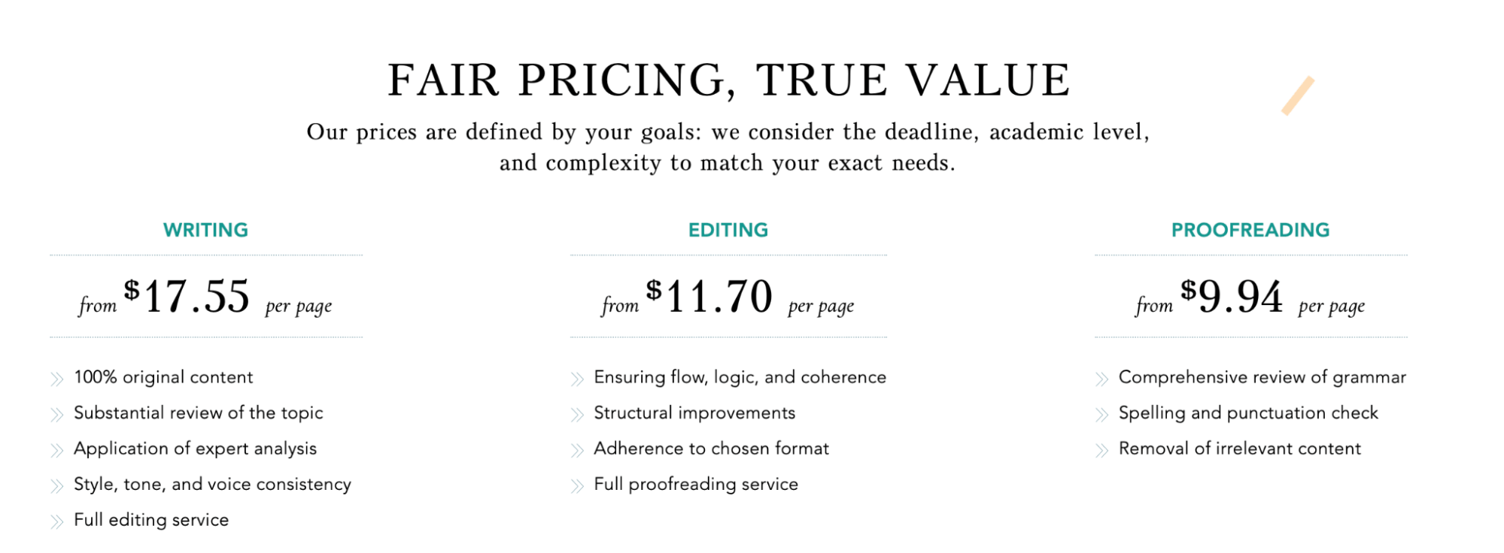This screenshot has width=1504, height=553.
Task: Click chevron icon beside 100% original content
Action: pyautogui.click(x=57, y=379)
